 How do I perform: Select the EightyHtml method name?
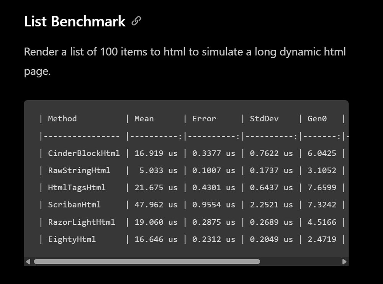[x=72, y=239]
